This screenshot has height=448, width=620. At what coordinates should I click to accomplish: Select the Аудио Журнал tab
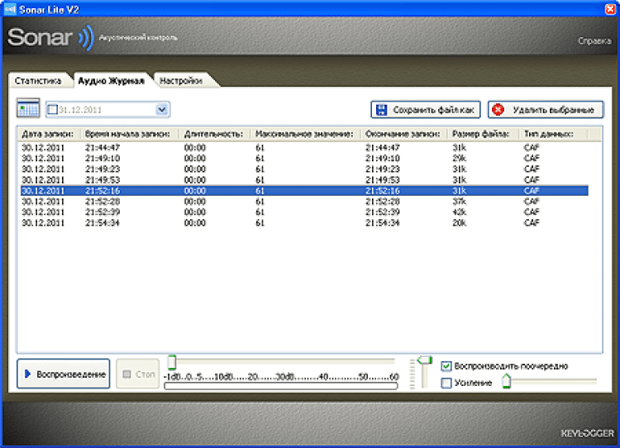pyautogui.click(x=112, y=81)
